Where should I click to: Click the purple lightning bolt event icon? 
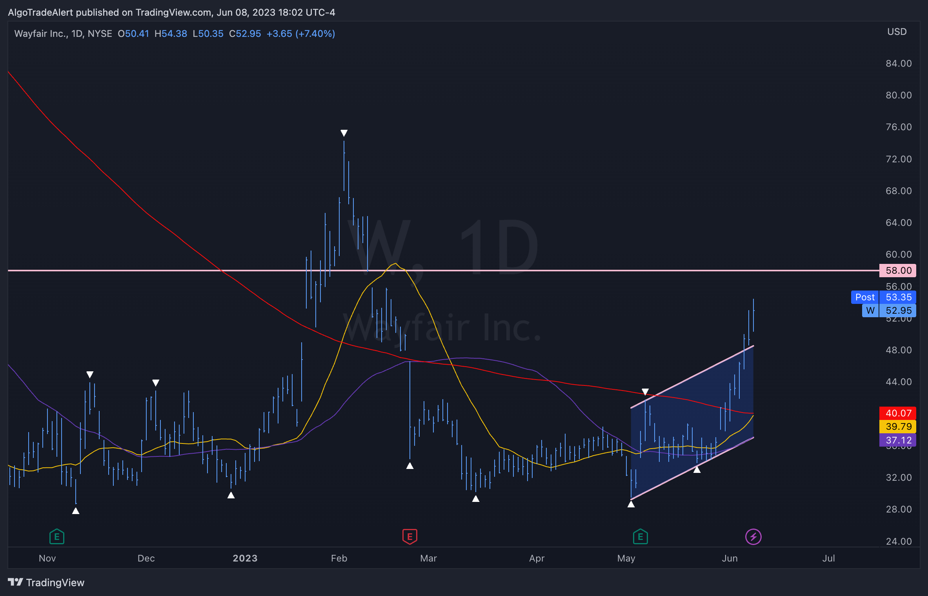coord(753,537)
